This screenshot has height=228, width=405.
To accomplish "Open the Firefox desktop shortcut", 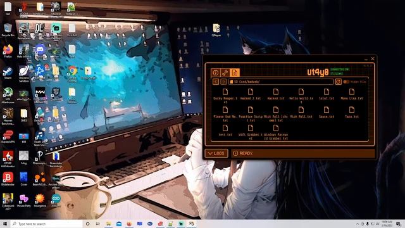I will 8,51.
